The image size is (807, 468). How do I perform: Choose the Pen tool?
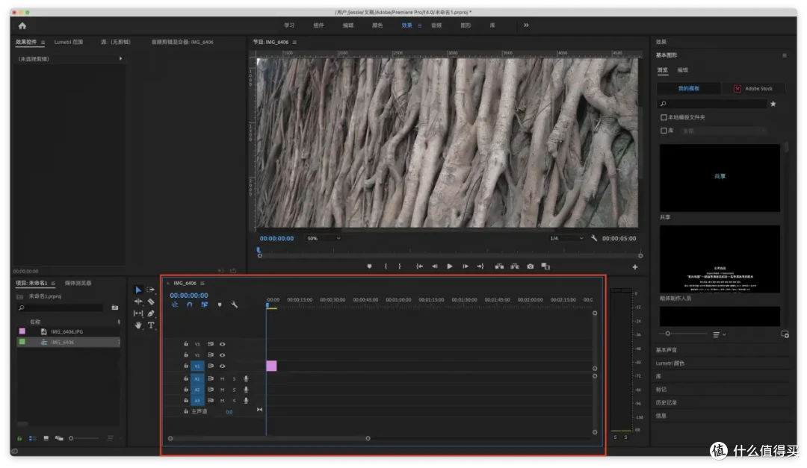coord(151,313)
